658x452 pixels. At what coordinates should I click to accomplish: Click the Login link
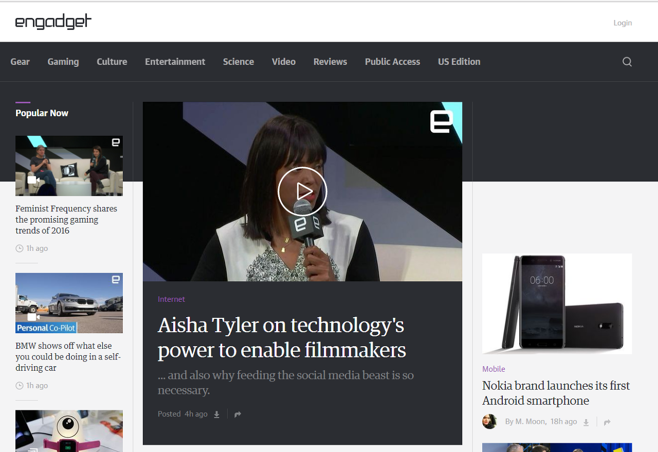(x=623, y=23)
